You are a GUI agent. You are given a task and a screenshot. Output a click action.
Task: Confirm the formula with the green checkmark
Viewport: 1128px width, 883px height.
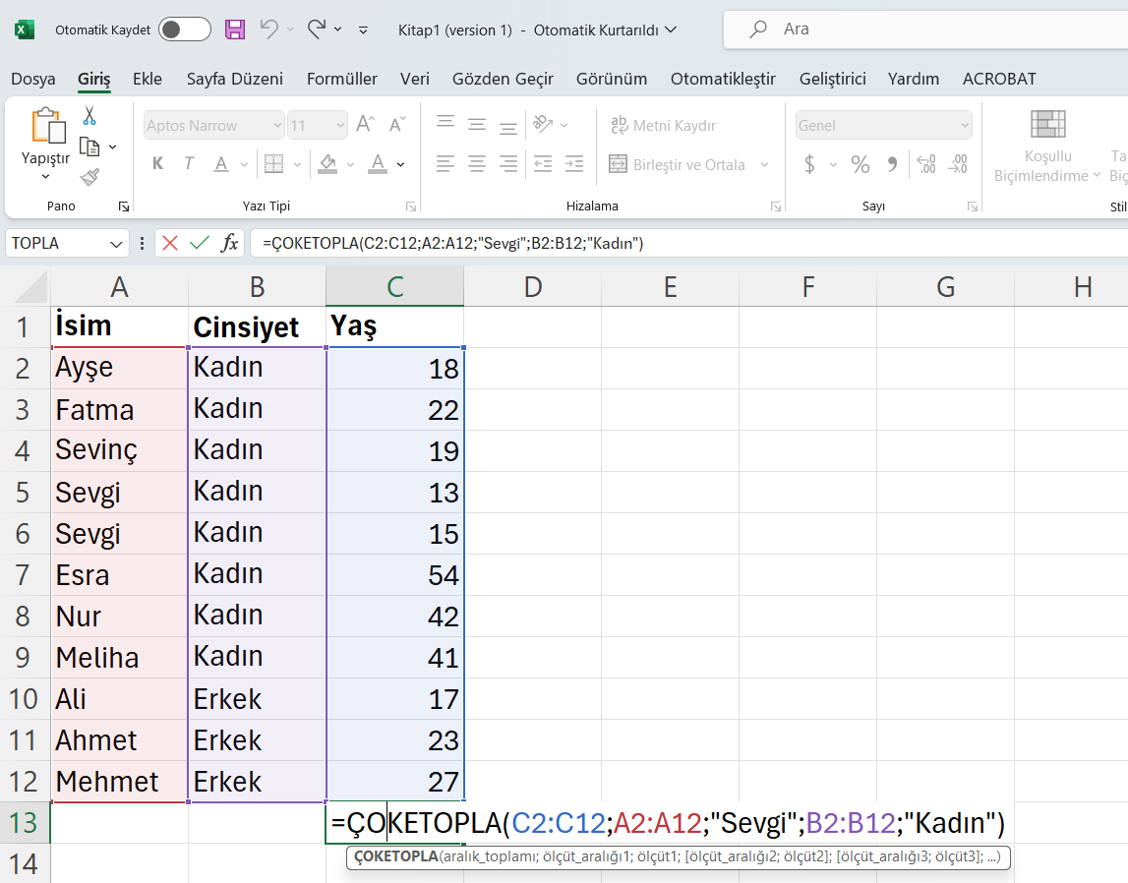(x=200, y=243)
